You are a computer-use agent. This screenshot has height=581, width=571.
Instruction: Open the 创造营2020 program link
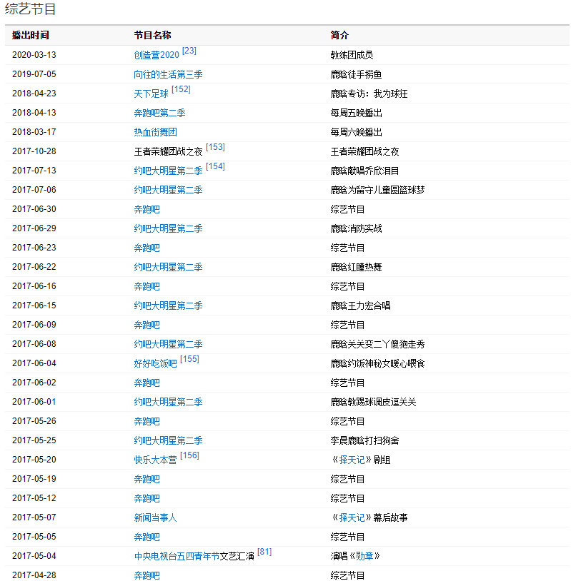[157, 55]
